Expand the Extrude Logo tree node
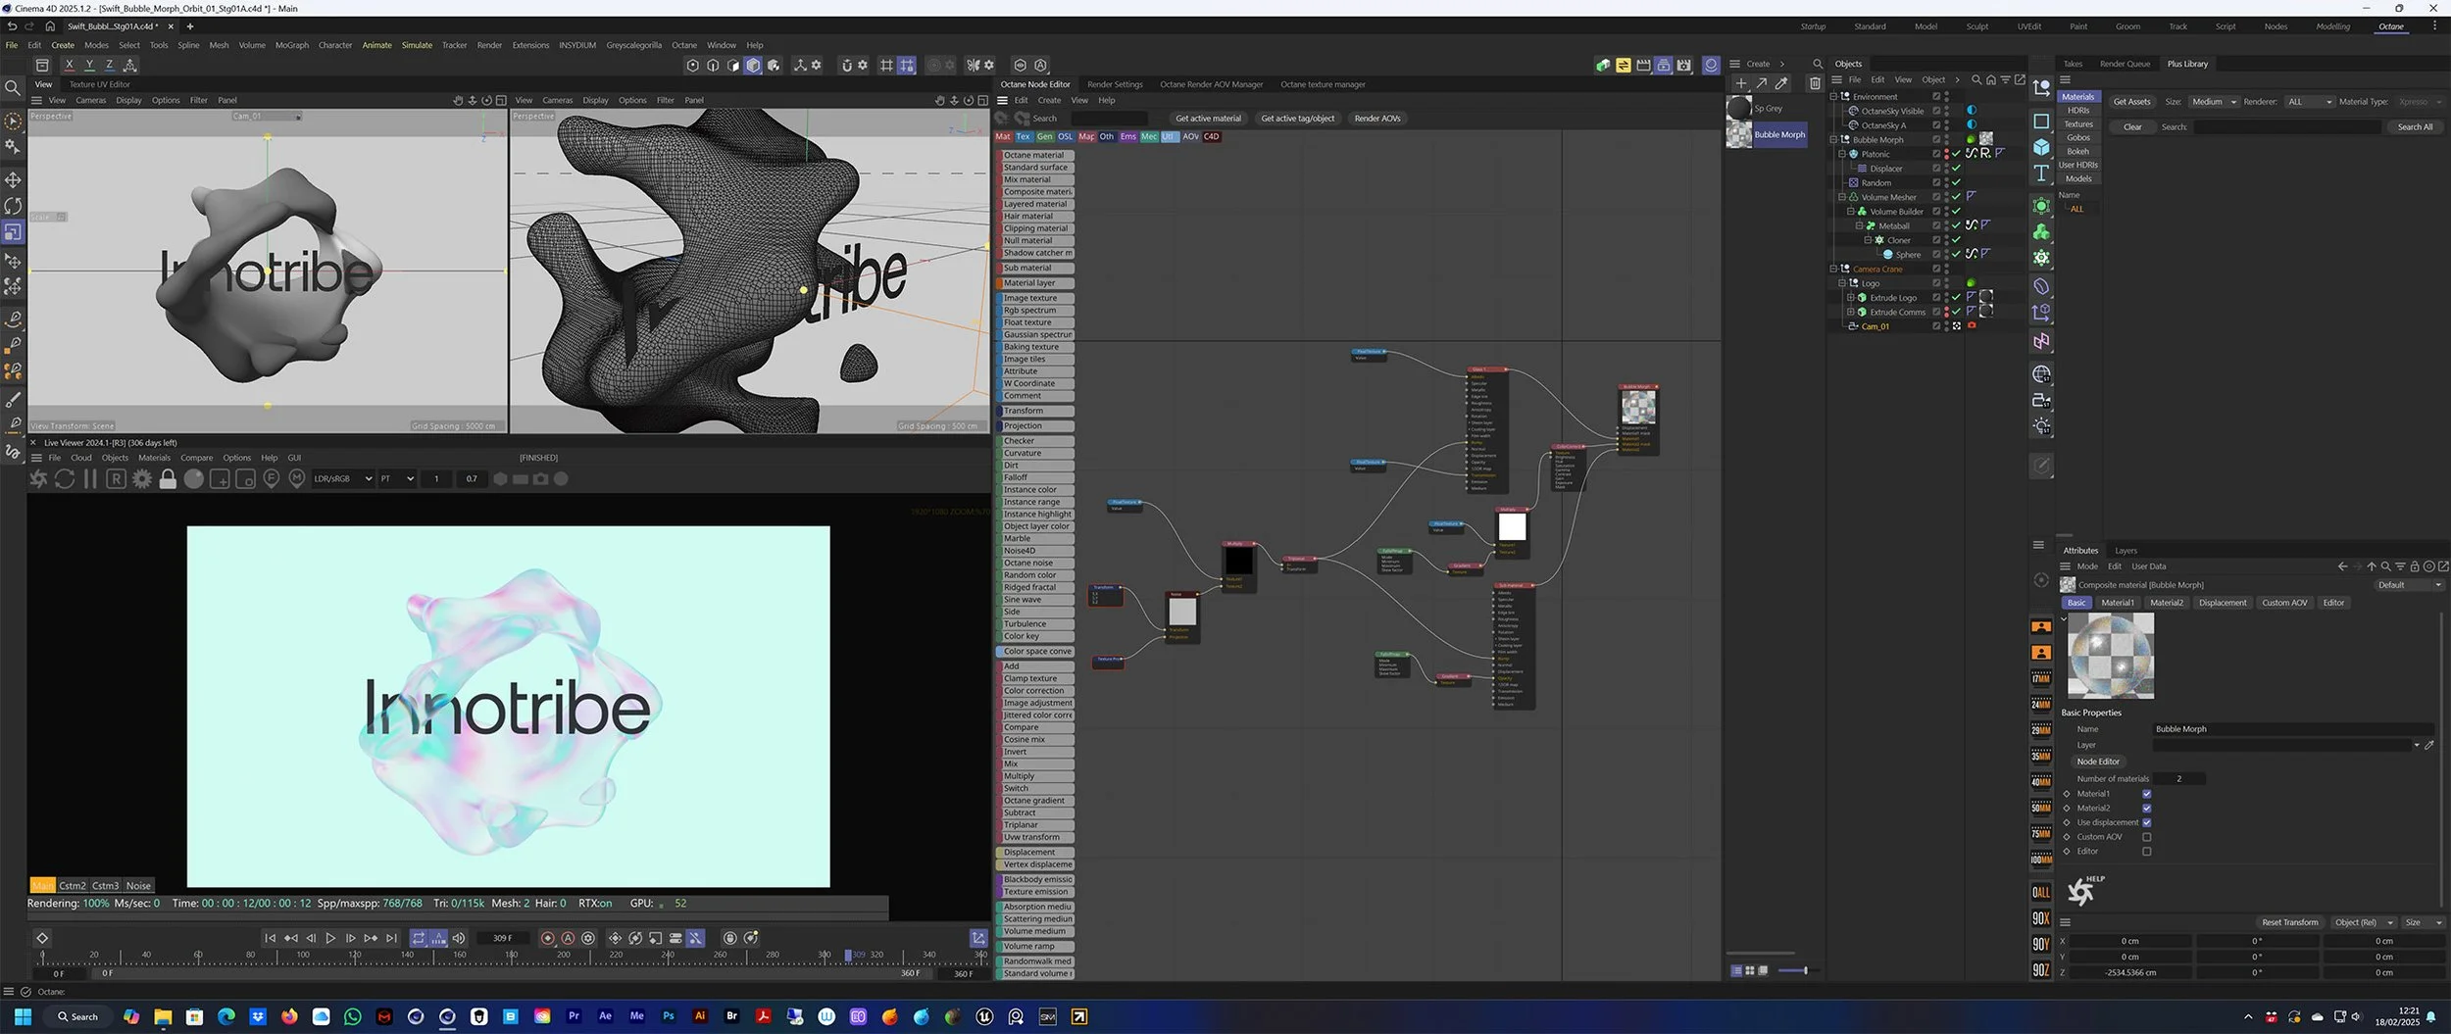Screen dimensions: 2451x1034 pos(1851,298)
